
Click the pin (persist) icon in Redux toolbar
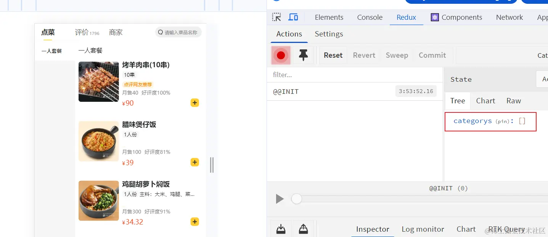point(303,55)
